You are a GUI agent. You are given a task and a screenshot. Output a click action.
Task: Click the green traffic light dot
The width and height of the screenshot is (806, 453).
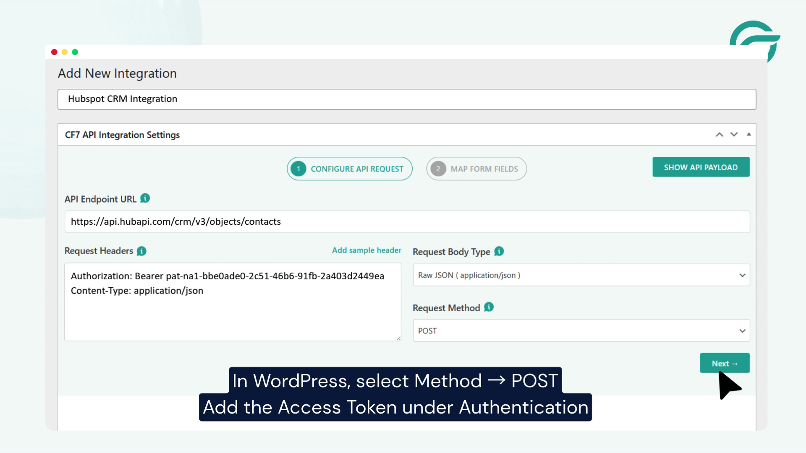tap(75, 52)
